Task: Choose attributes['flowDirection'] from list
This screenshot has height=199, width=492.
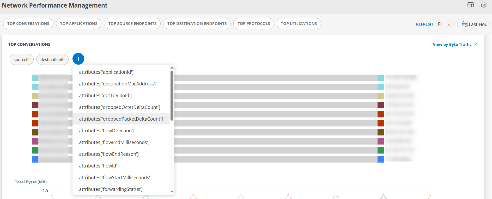Action: click(107, 130)
